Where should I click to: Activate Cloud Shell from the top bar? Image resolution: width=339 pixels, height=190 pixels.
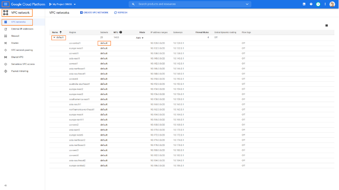[304, 4]
